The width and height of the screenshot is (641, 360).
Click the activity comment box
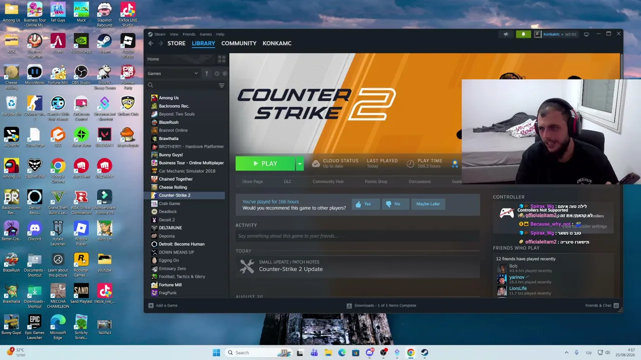coord(358,236)
